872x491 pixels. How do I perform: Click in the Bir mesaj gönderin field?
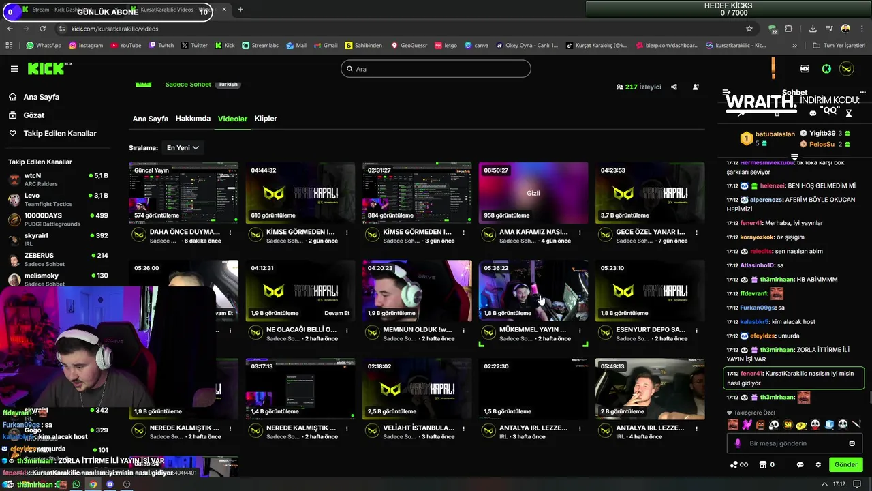(x=794, y=443)
